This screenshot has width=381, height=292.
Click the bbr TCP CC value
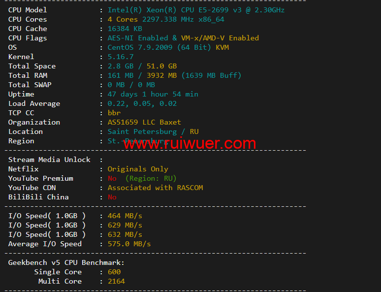pyautogui.click(x=114, y=113)
